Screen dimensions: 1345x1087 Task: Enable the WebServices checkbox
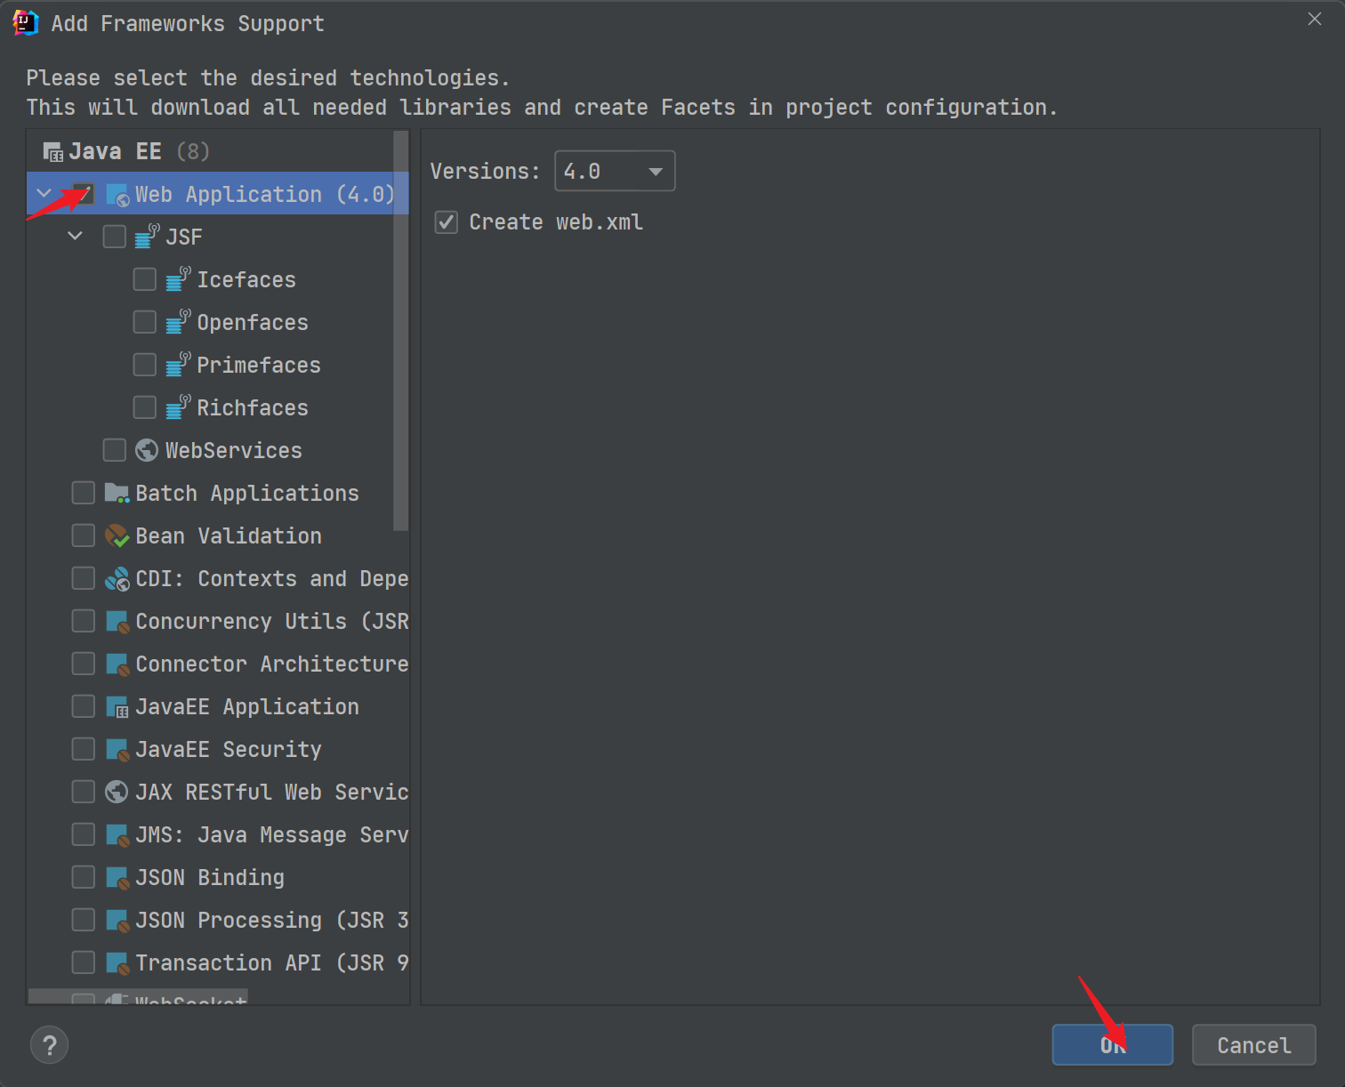pyautogui.click(x=114, y=450)
